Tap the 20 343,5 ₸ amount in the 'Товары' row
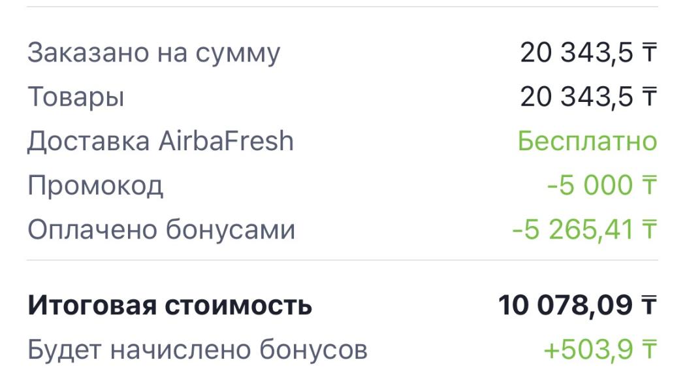The image size is (685, 392). (588, 97)
